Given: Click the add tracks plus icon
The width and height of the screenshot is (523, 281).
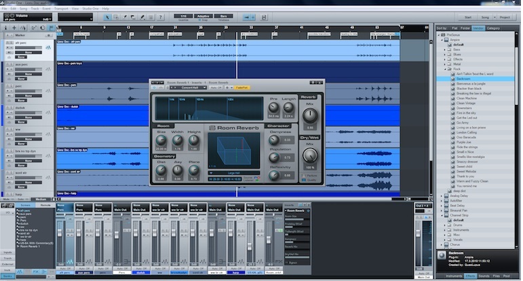Looking at the screenshot, I should point(14,28).
